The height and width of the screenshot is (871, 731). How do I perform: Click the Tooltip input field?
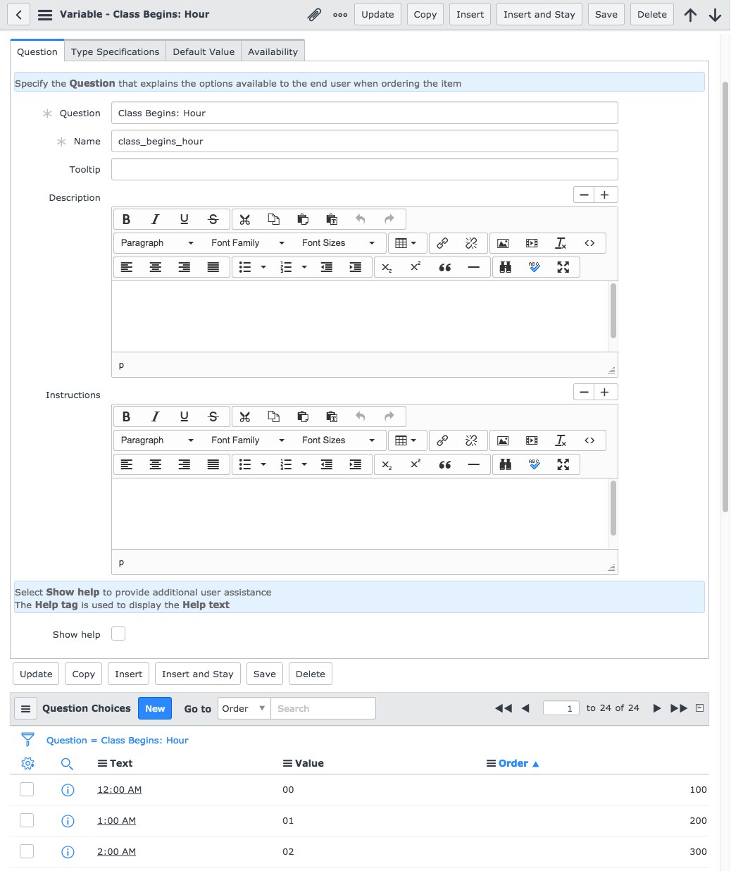364,169
